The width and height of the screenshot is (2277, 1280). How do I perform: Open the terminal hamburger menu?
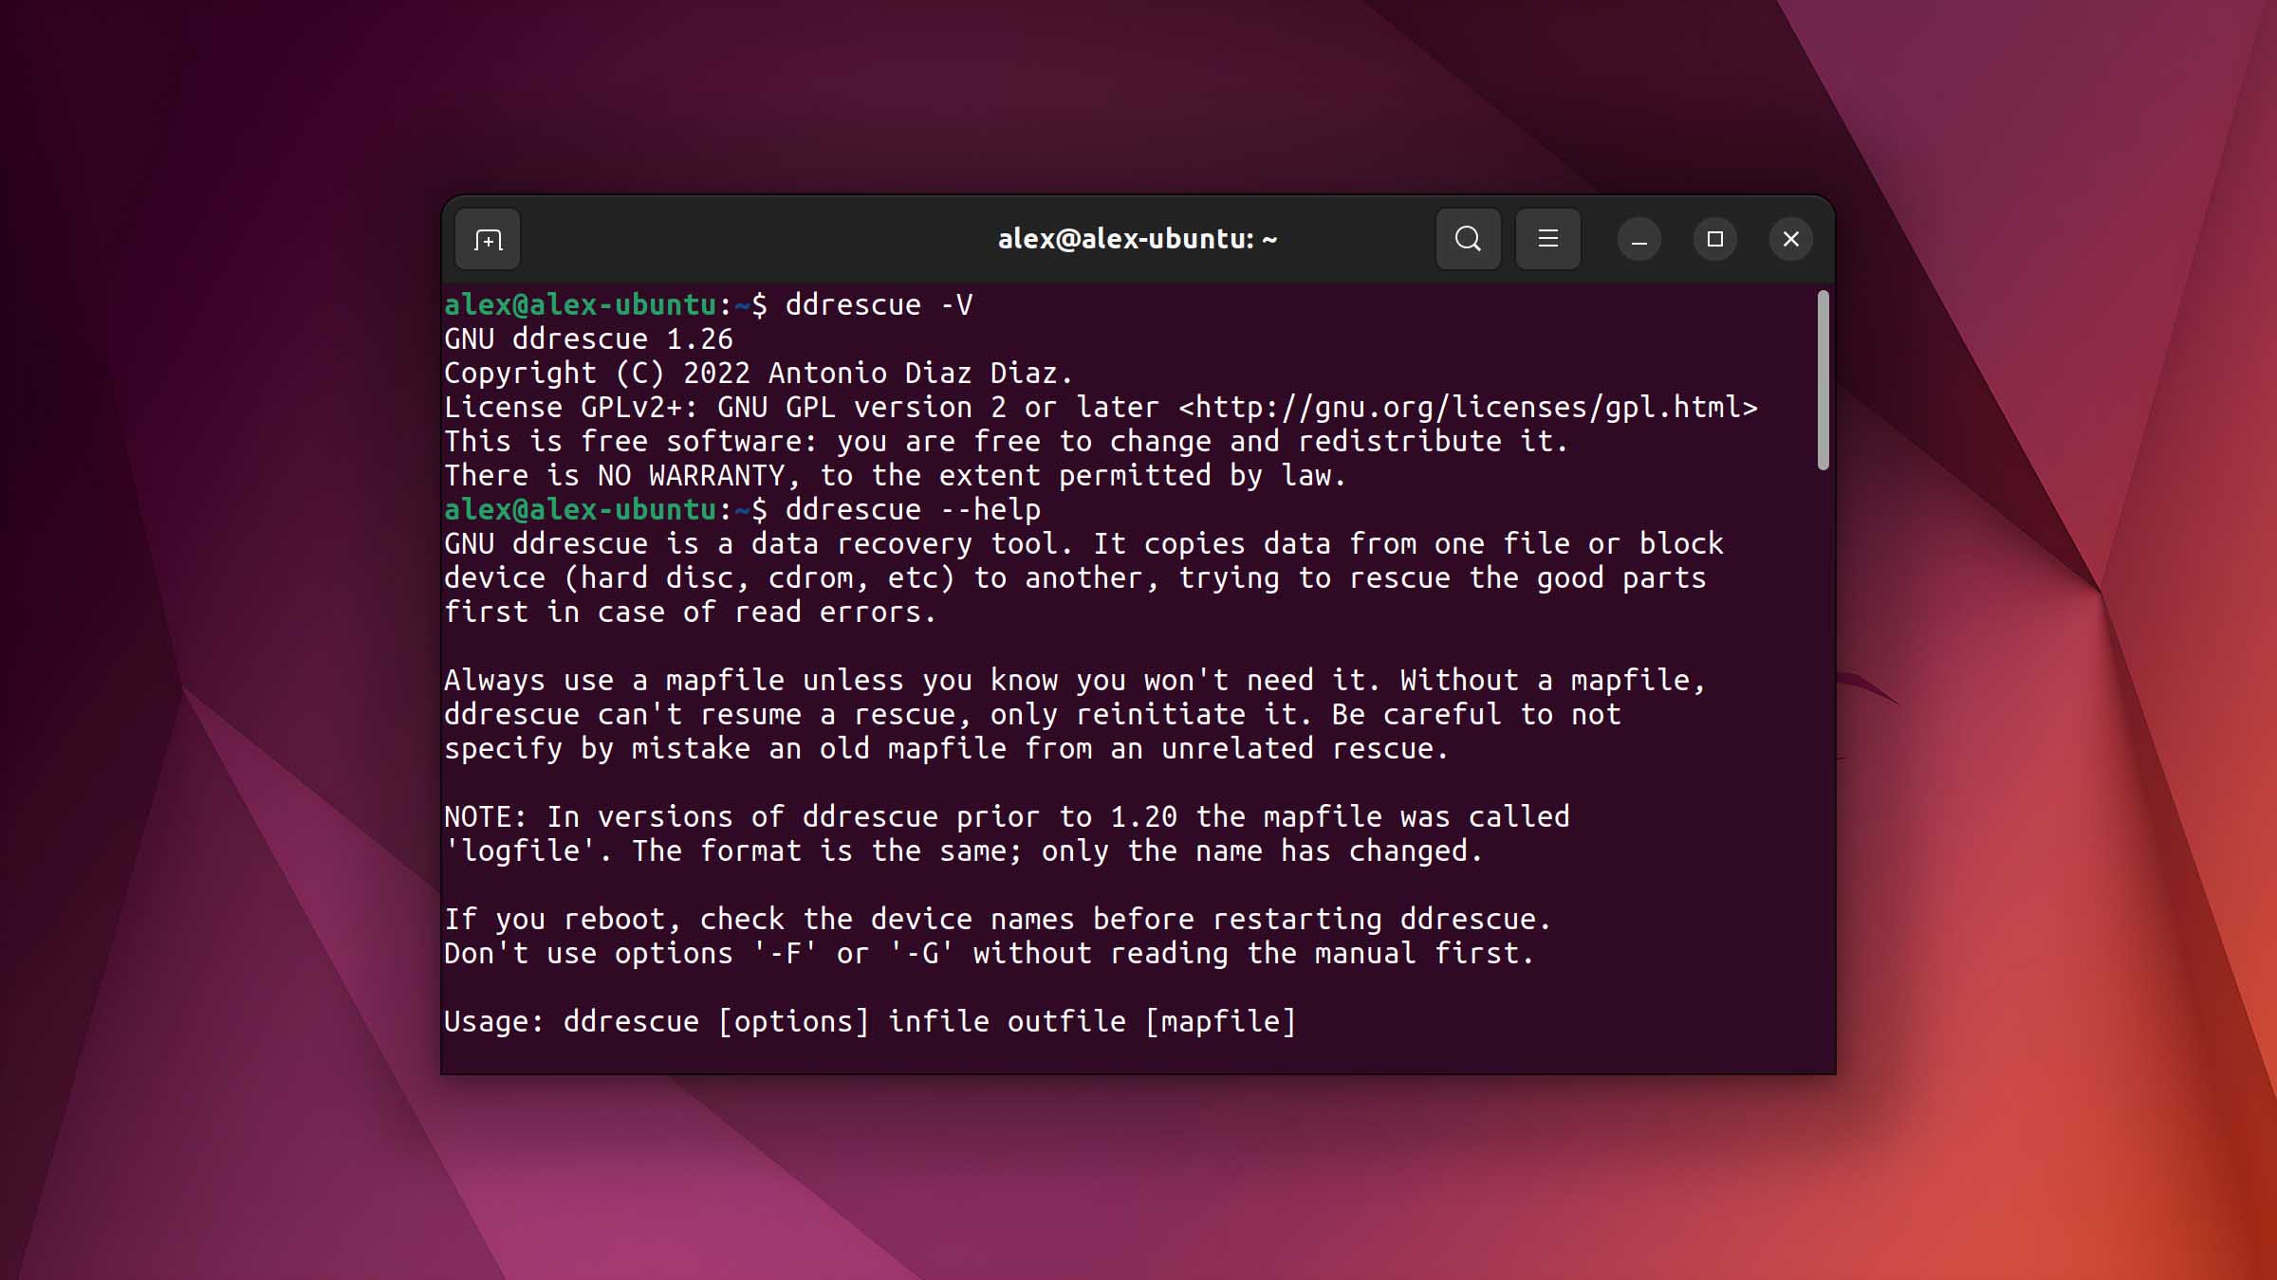(x=1547, y=239)
